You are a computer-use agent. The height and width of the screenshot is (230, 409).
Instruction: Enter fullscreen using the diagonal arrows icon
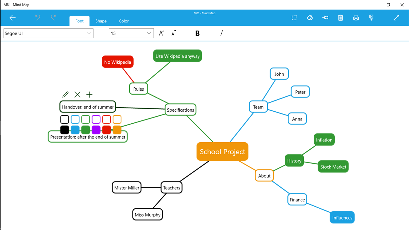point(396,18)
